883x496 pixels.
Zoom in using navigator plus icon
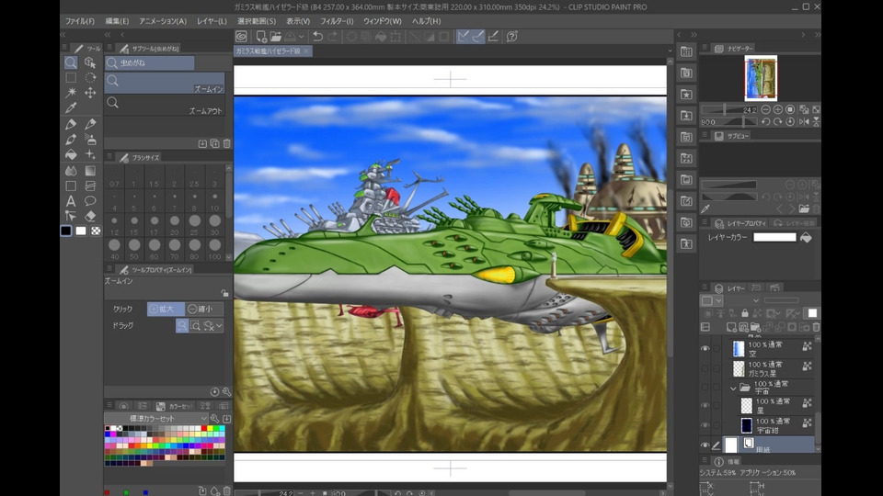pos(778,109)
